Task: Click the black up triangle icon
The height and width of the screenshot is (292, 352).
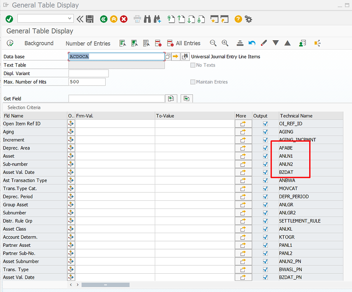Action: (287, 43)
